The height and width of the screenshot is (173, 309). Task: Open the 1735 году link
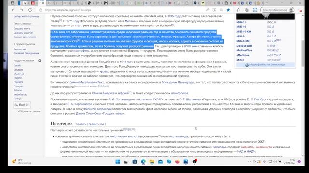[x=174, y=16]
